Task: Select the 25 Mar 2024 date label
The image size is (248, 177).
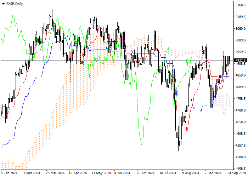Action: (55, 173)
